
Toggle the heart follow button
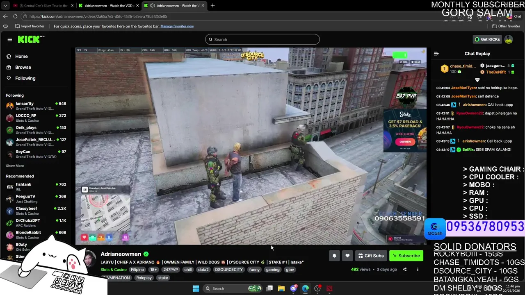point(347,256)
